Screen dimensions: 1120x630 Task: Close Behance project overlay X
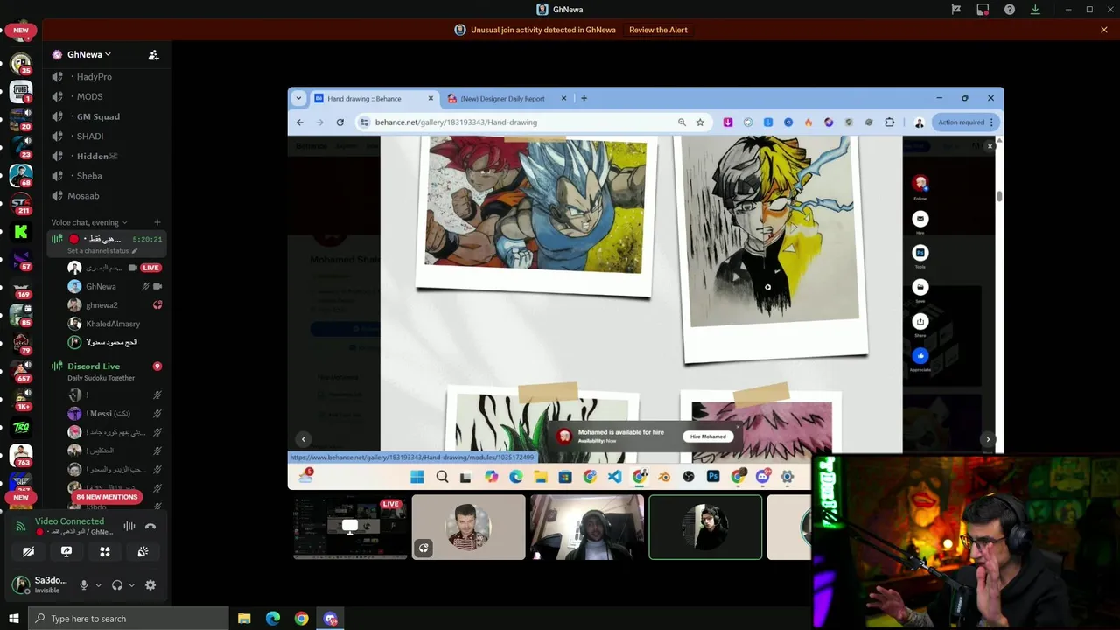point(990,146)
